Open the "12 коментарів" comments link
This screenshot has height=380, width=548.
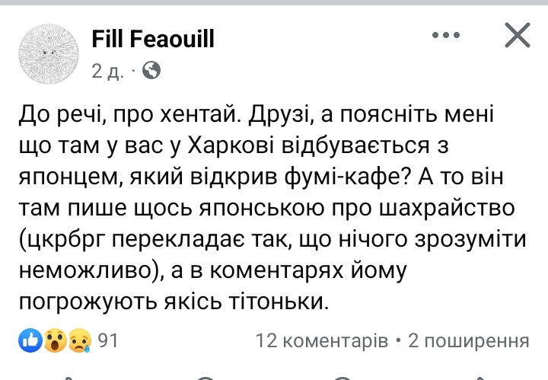[x=323, y=340]
